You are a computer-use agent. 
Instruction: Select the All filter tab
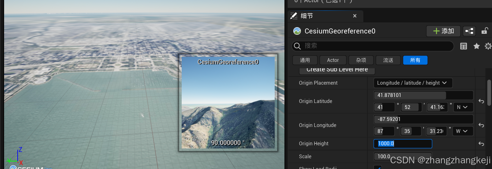pyautogui.click(x=415, y=60)
